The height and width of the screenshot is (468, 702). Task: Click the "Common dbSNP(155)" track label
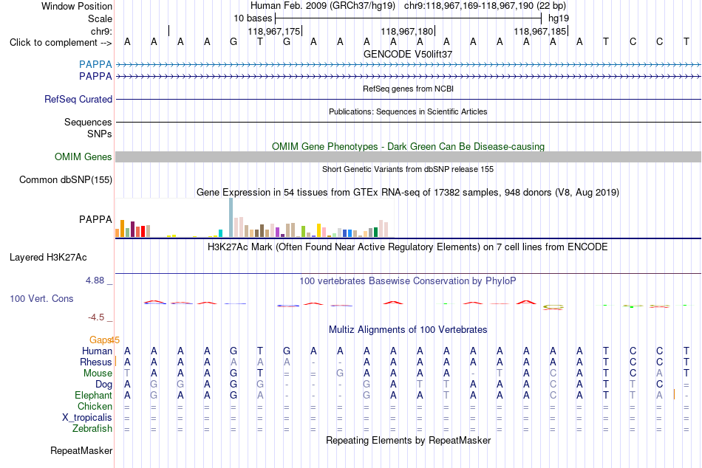tap(65, 180)
